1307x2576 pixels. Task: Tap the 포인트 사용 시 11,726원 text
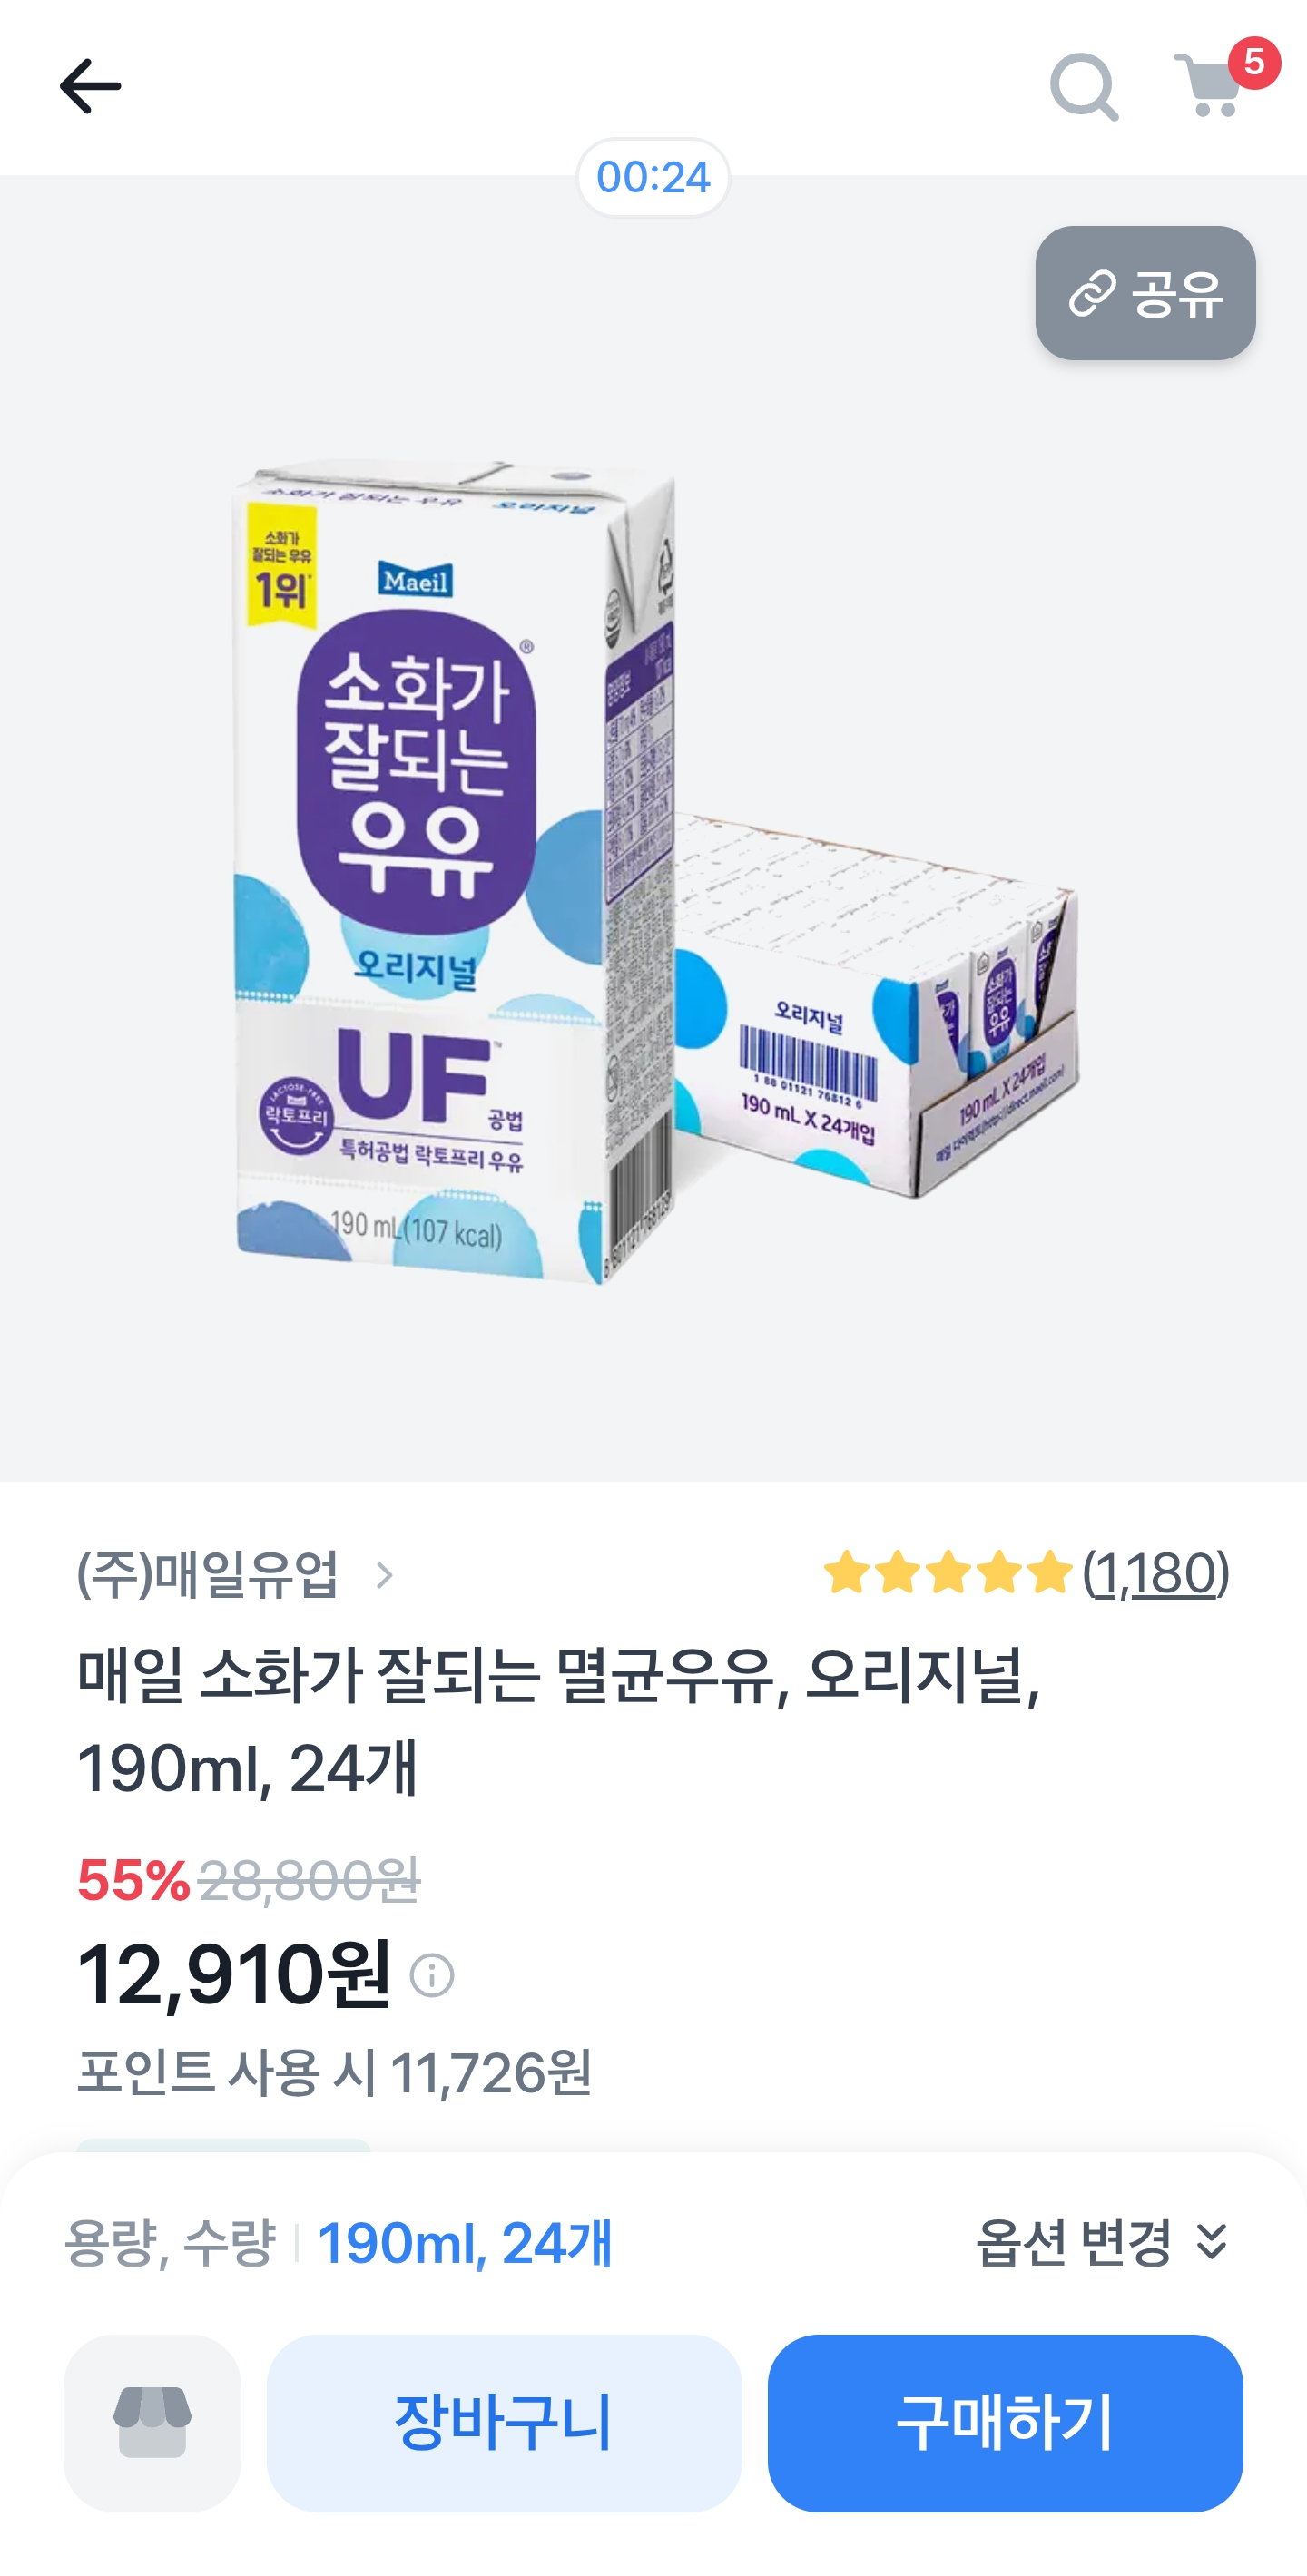click(x=334, y=2072)
